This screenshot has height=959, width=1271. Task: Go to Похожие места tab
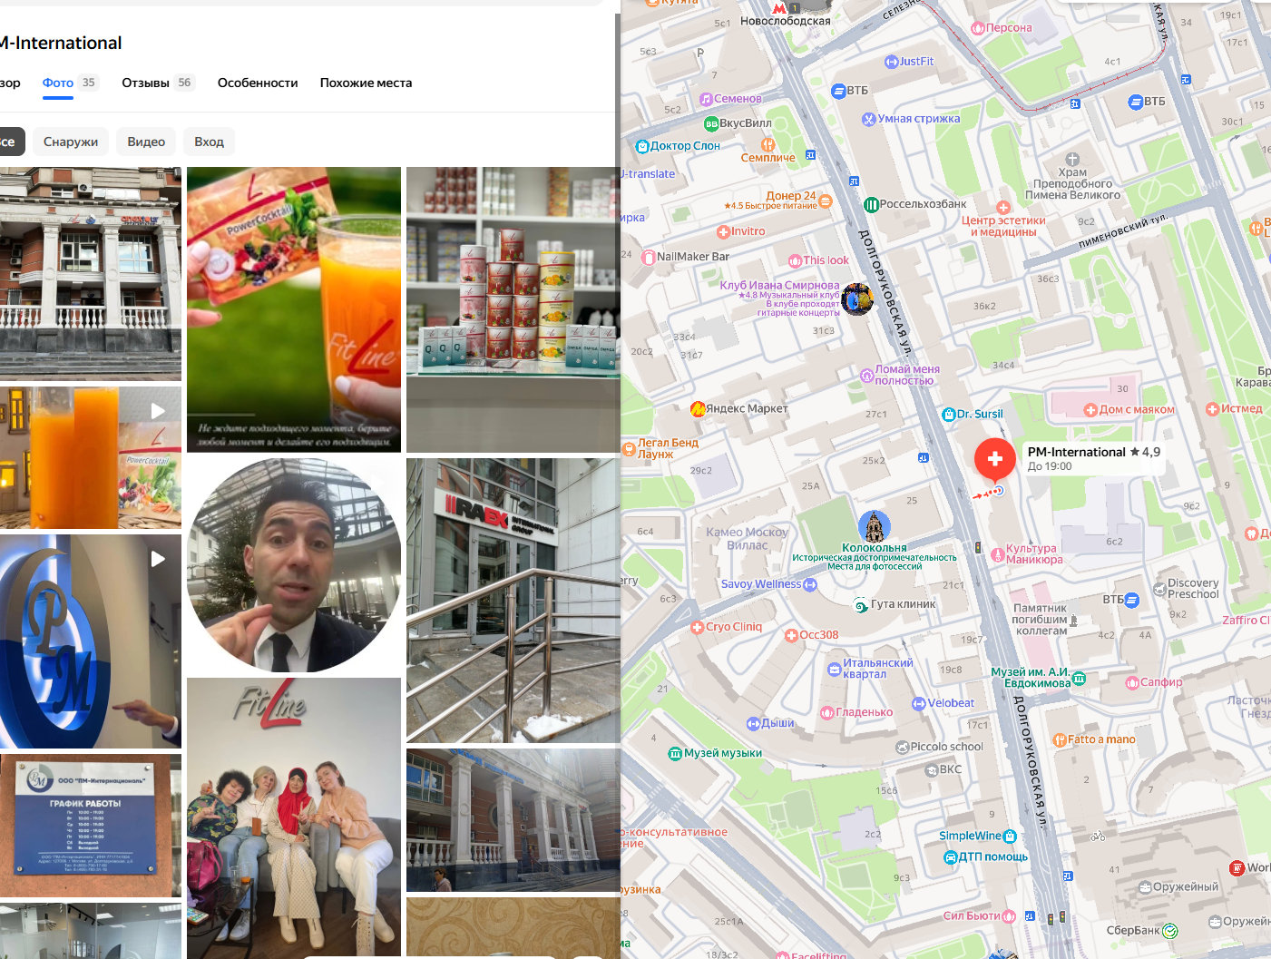[366, 83]
